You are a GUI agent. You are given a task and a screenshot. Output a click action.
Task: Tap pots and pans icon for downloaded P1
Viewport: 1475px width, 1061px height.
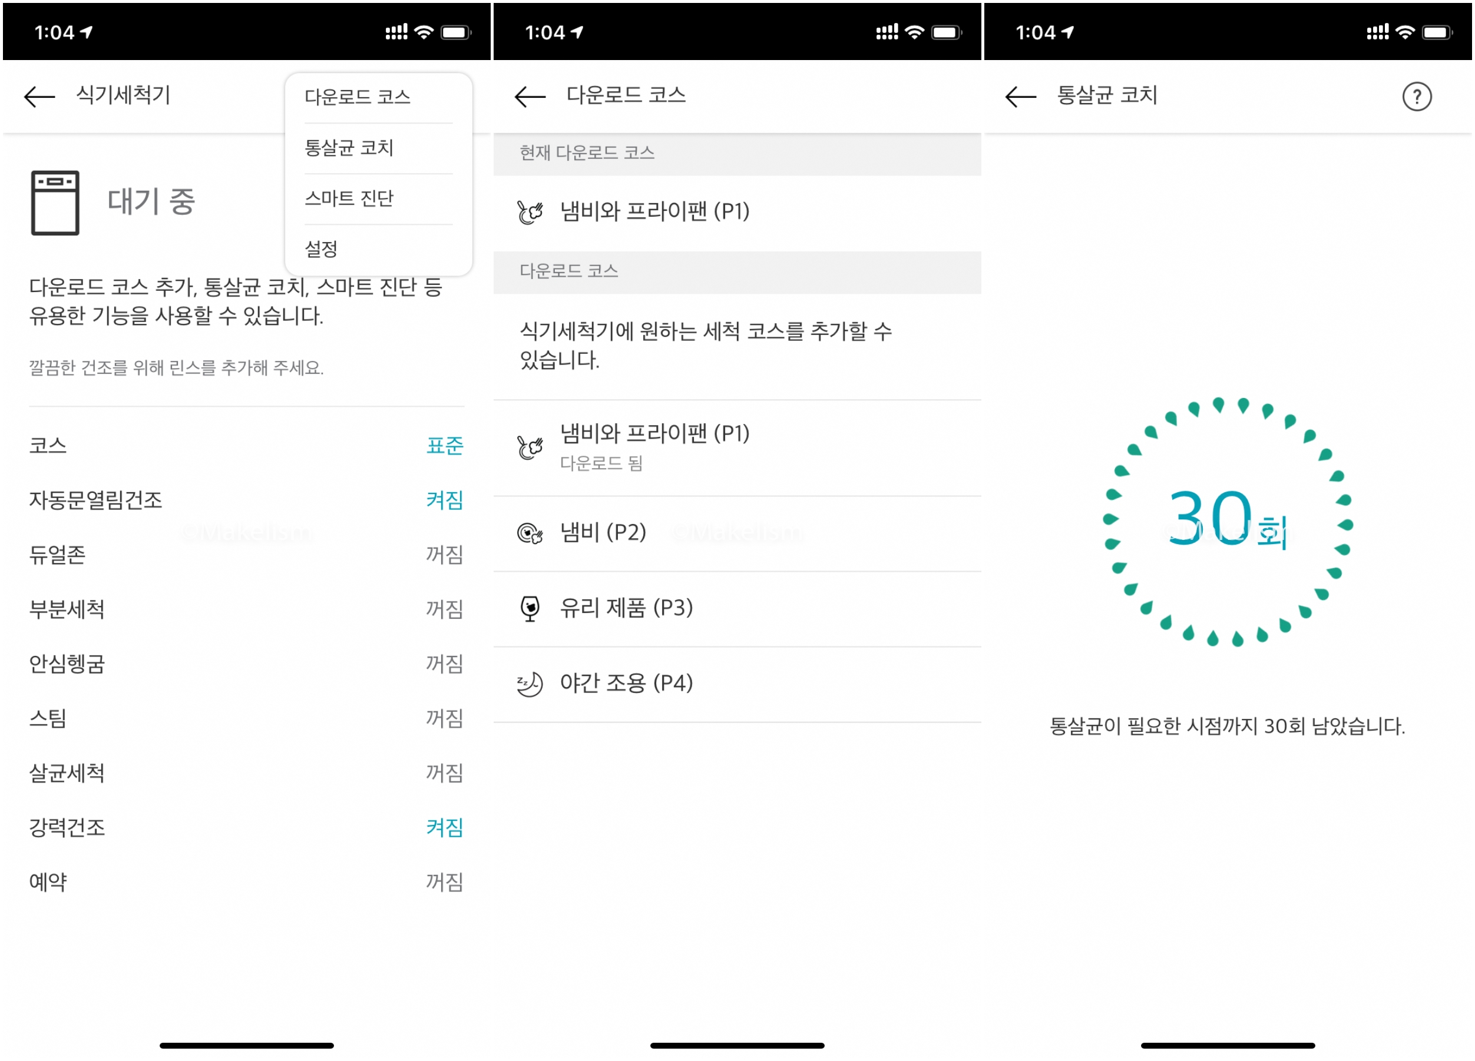(530, 447)
